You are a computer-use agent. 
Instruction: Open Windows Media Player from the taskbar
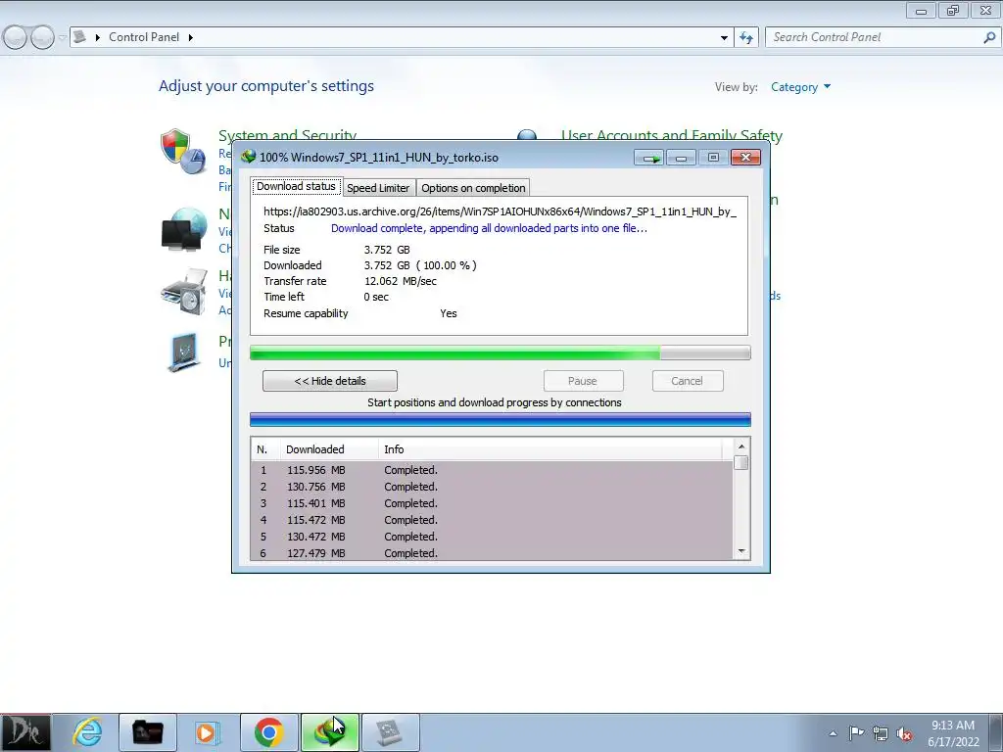pos(207,732)
